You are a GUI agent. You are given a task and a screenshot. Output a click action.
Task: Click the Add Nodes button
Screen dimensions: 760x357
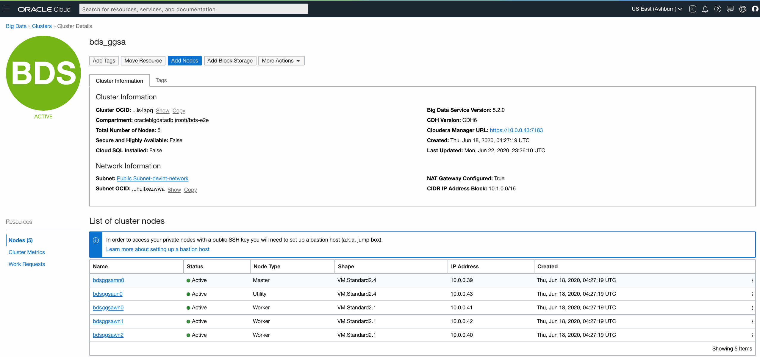click(x=184, y=60)
